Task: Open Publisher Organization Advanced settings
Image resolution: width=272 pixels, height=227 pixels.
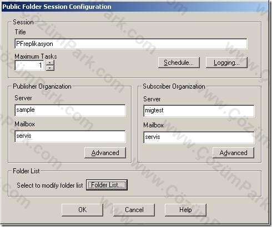Action: (x=105, y=153)
